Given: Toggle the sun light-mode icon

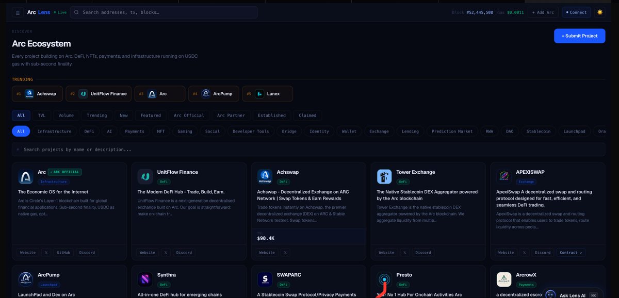Looking at the screenshot, I should click(600, 12).
